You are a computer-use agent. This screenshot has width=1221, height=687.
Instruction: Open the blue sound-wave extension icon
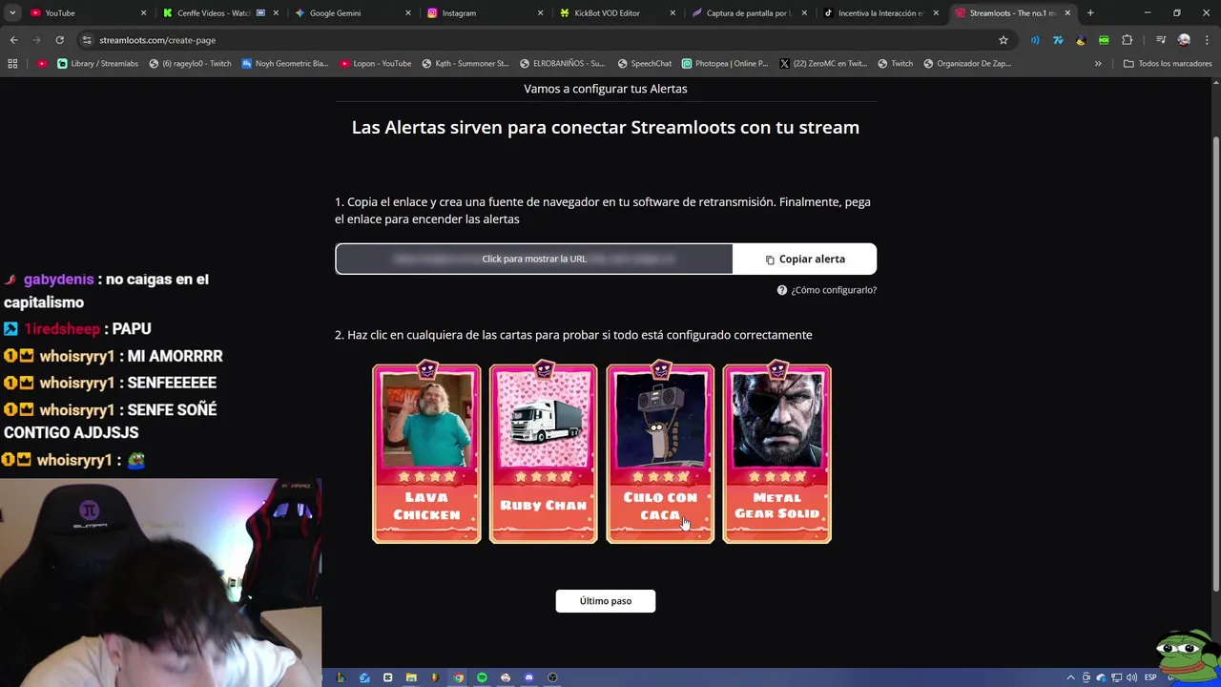click(x=1035, y=40)
